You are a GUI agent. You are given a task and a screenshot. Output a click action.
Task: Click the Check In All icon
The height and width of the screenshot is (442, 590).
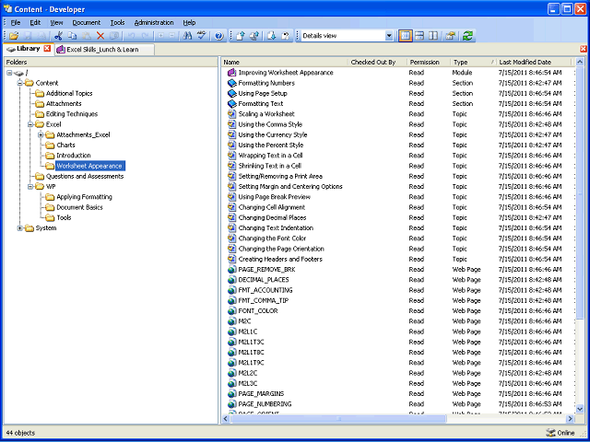(254, 36)
